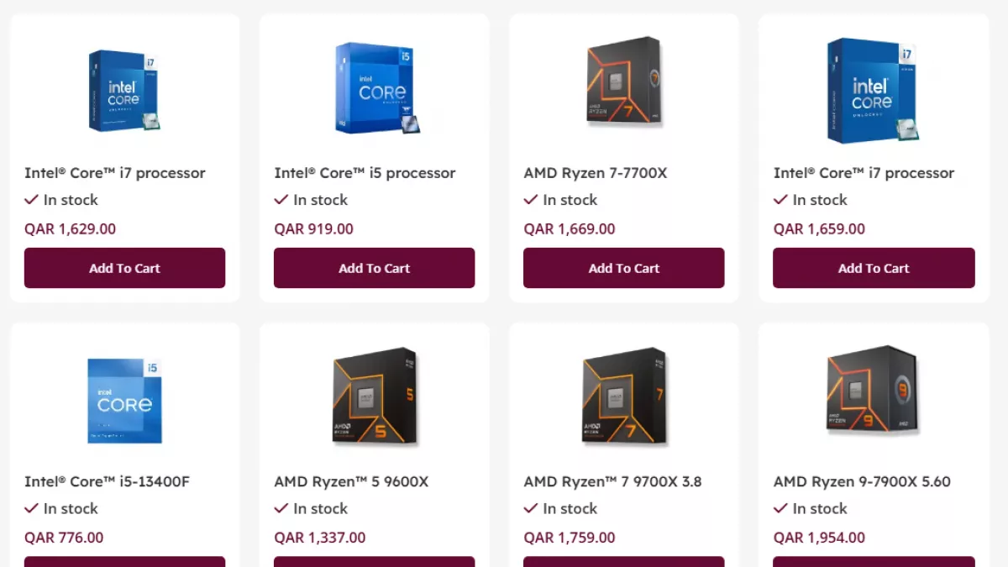Open the Intel Core i5 processor title link

365,173
